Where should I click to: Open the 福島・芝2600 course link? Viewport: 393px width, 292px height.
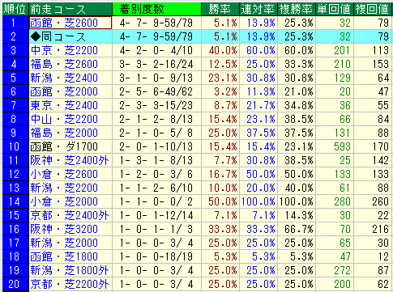tap(64, 64)
